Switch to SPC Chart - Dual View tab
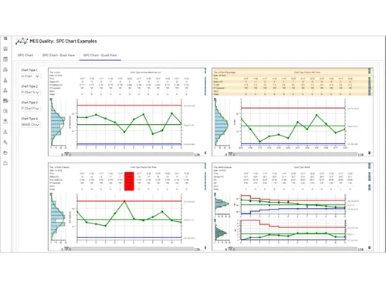386x289 pixels. coord(59,55)
